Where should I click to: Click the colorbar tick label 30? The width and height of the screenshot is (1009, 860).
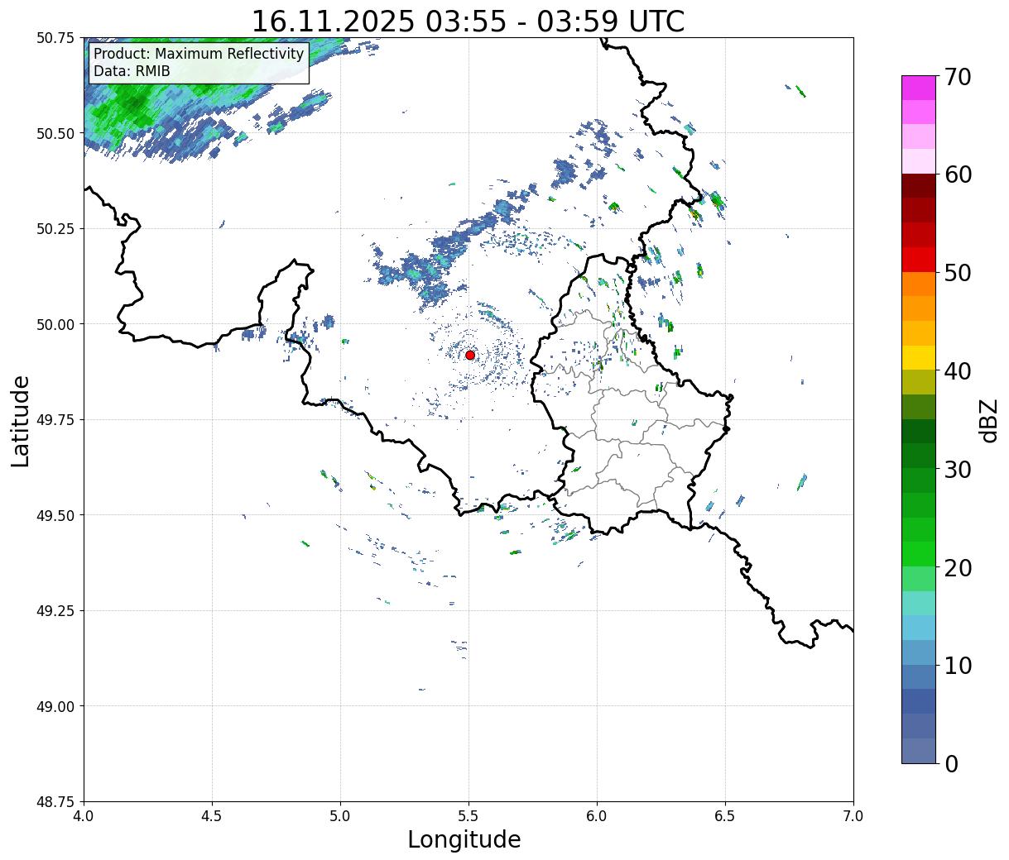tap(958, 469)
